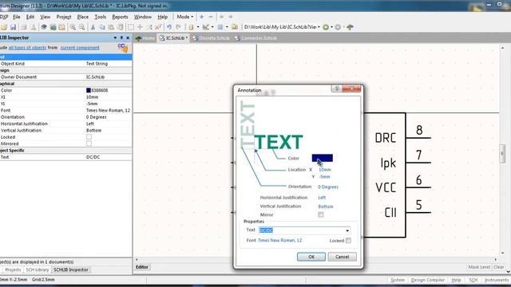Click the blue Color swatch in Annotation dialog

point(323,158)
